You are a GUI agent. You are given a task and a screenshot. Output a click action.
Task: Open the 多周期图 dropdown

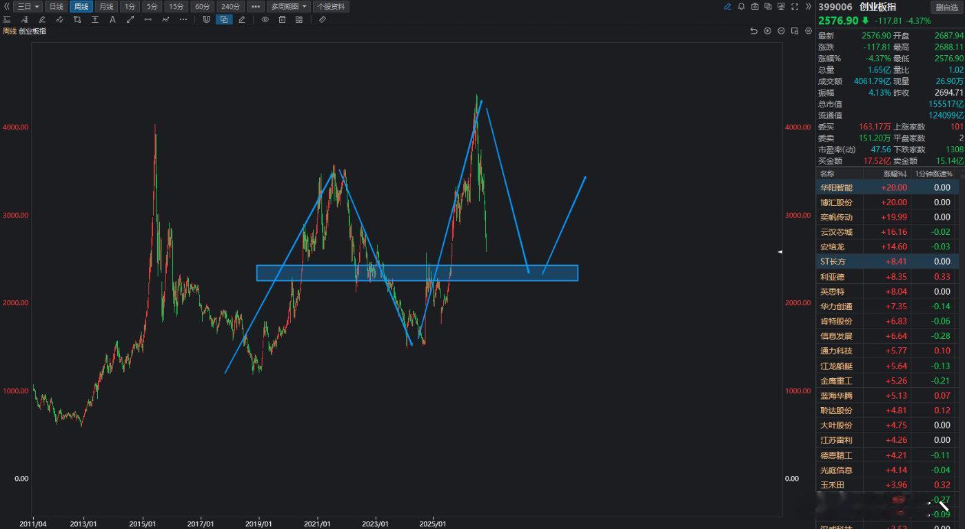point(289,6)
